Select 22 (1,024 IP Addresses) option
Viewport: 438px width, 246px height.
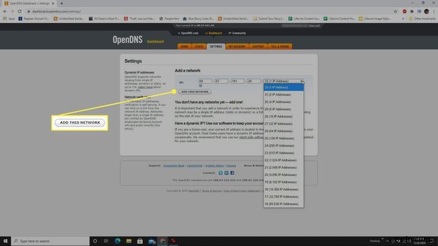point(284,160)
